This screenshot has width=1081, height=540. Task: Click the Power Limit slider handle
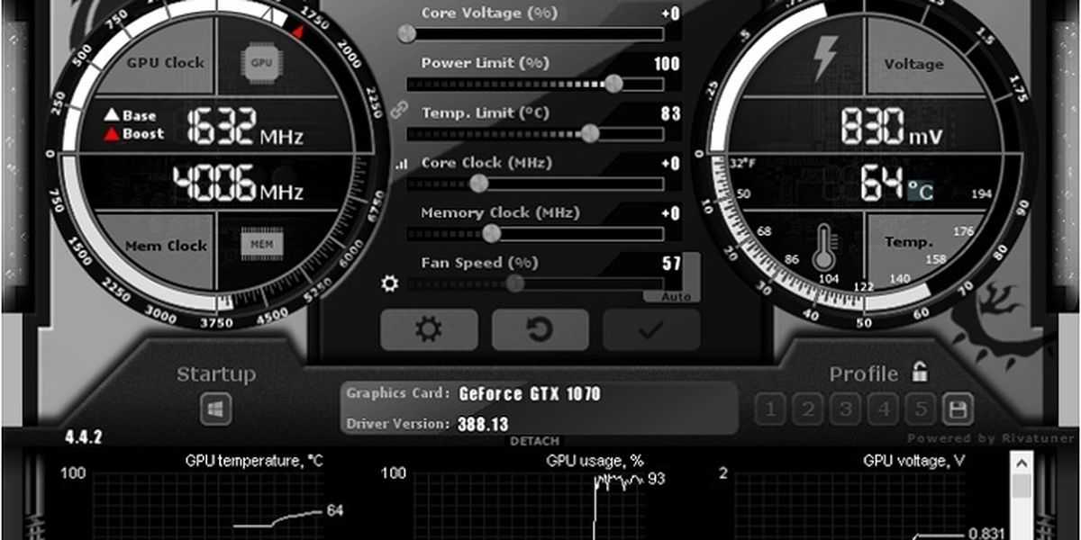point(613,84)
